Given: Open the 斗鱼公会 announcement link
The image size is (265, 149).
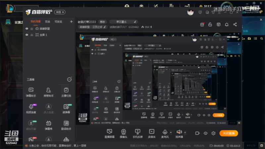Looking at the screenshot, I should coord(57,146).
